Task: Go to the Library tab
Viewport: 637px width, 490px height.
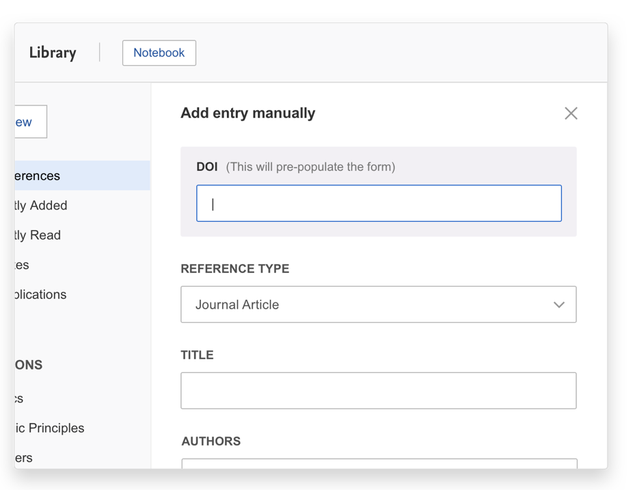Action: [53, 53]
